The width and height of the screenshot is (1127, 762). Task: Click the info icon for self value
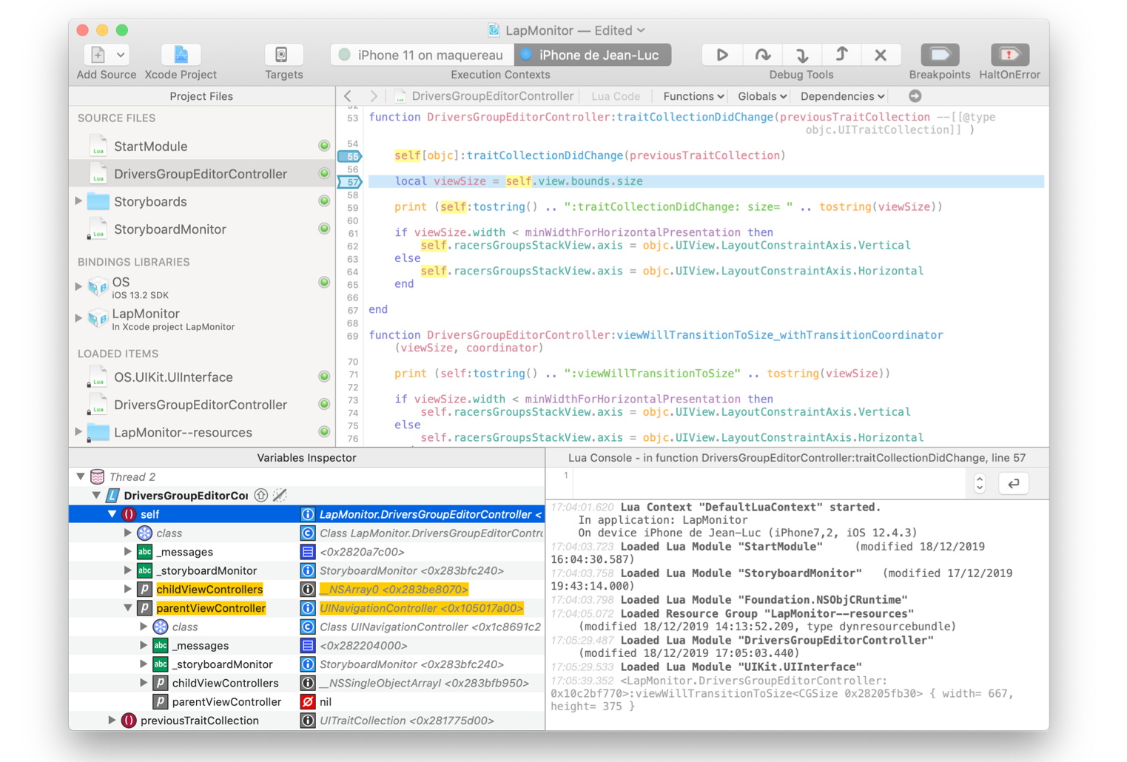[308, 514]
